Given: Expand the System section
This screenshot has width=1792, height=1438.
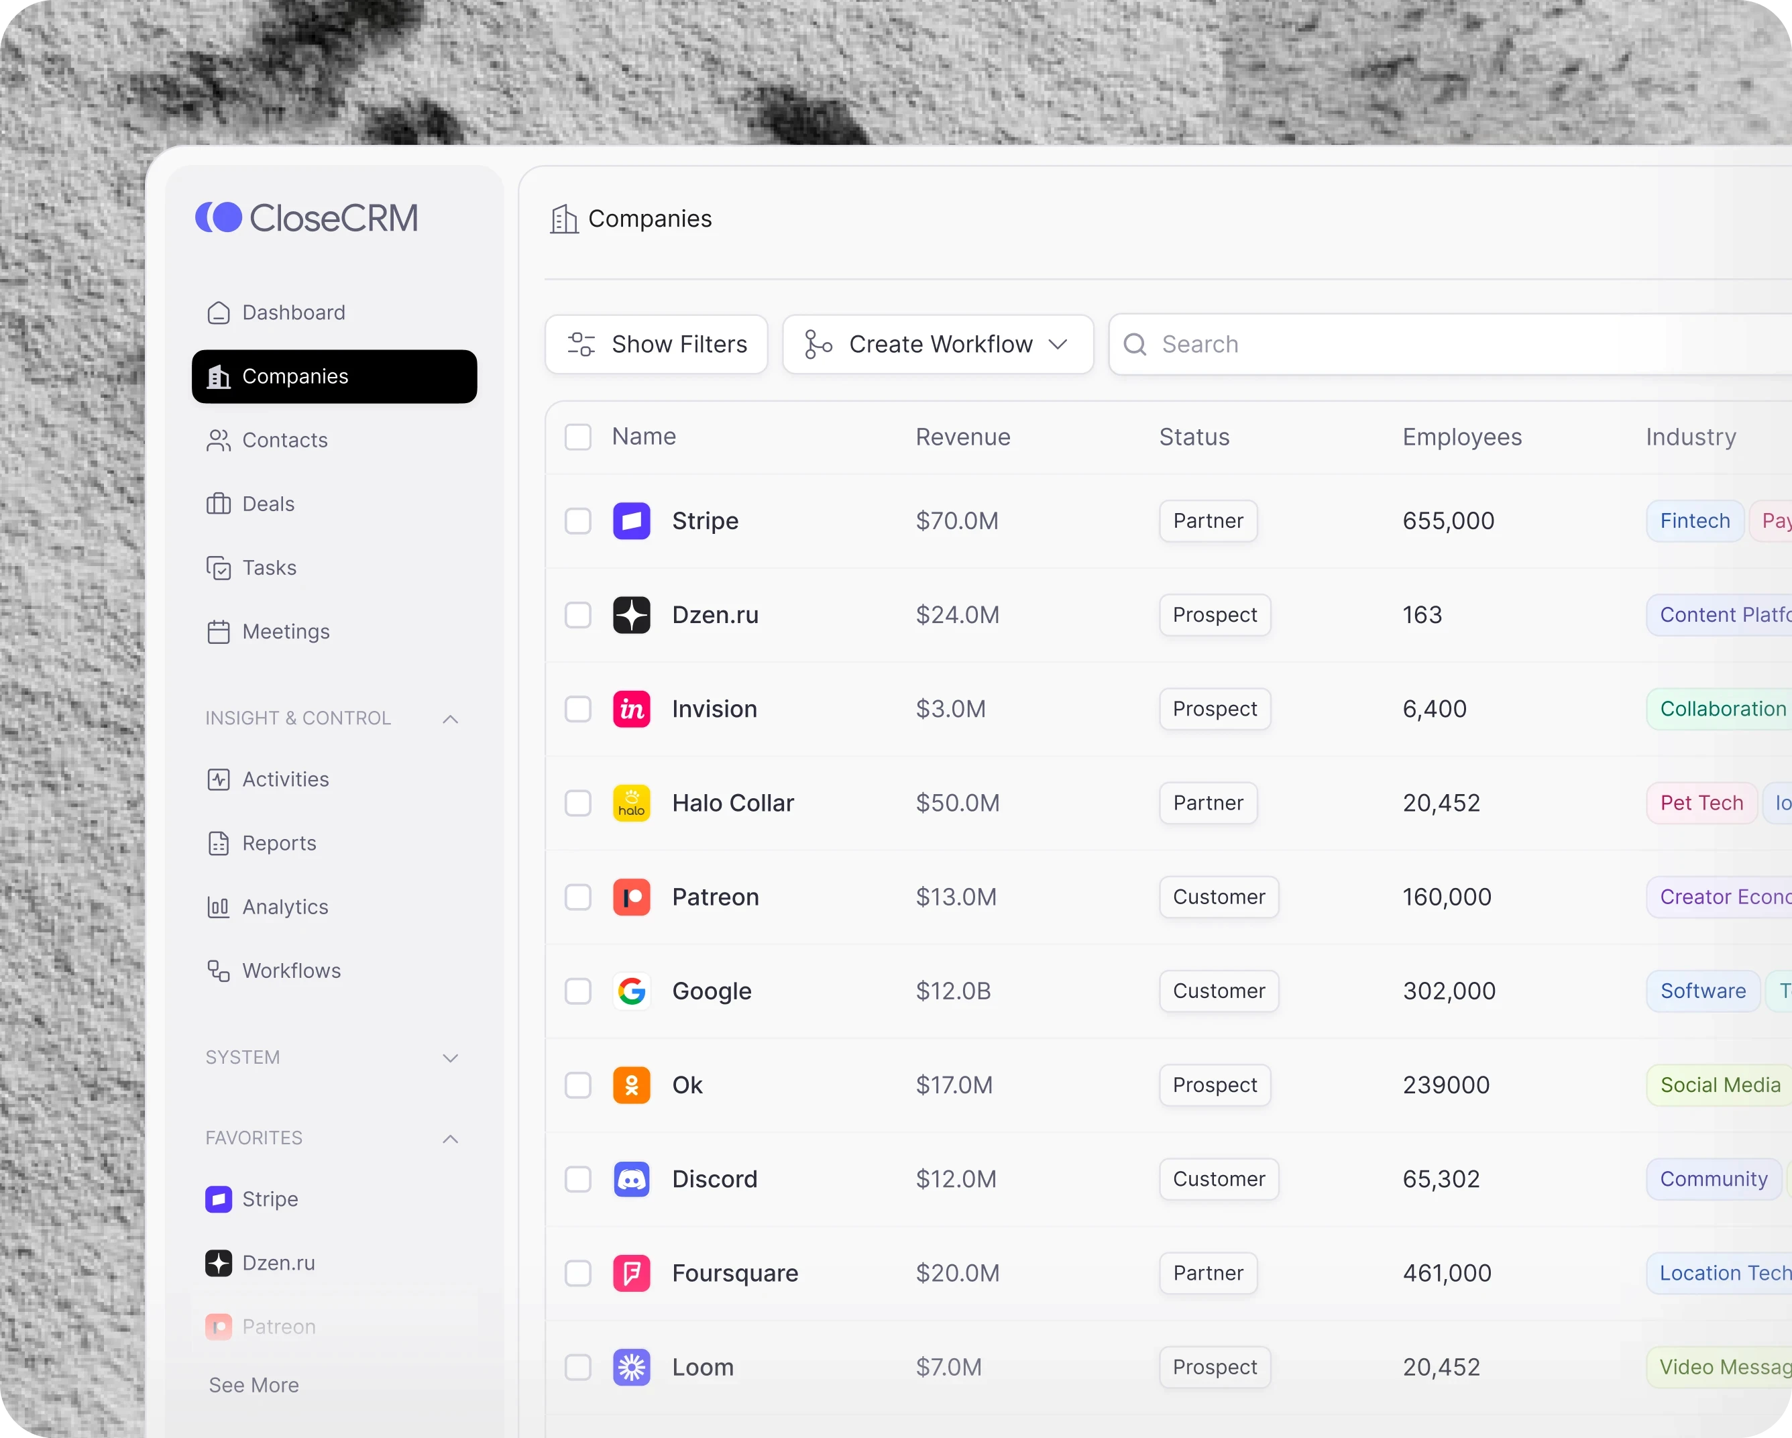Looking at the screenshot, I should click(x=451, y=1058).
